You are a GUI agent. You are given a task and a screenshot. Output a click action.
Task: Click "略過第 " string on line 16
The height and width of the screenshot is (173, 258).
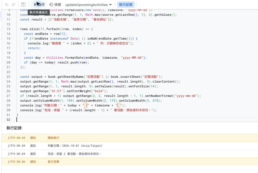coord(57,43)
